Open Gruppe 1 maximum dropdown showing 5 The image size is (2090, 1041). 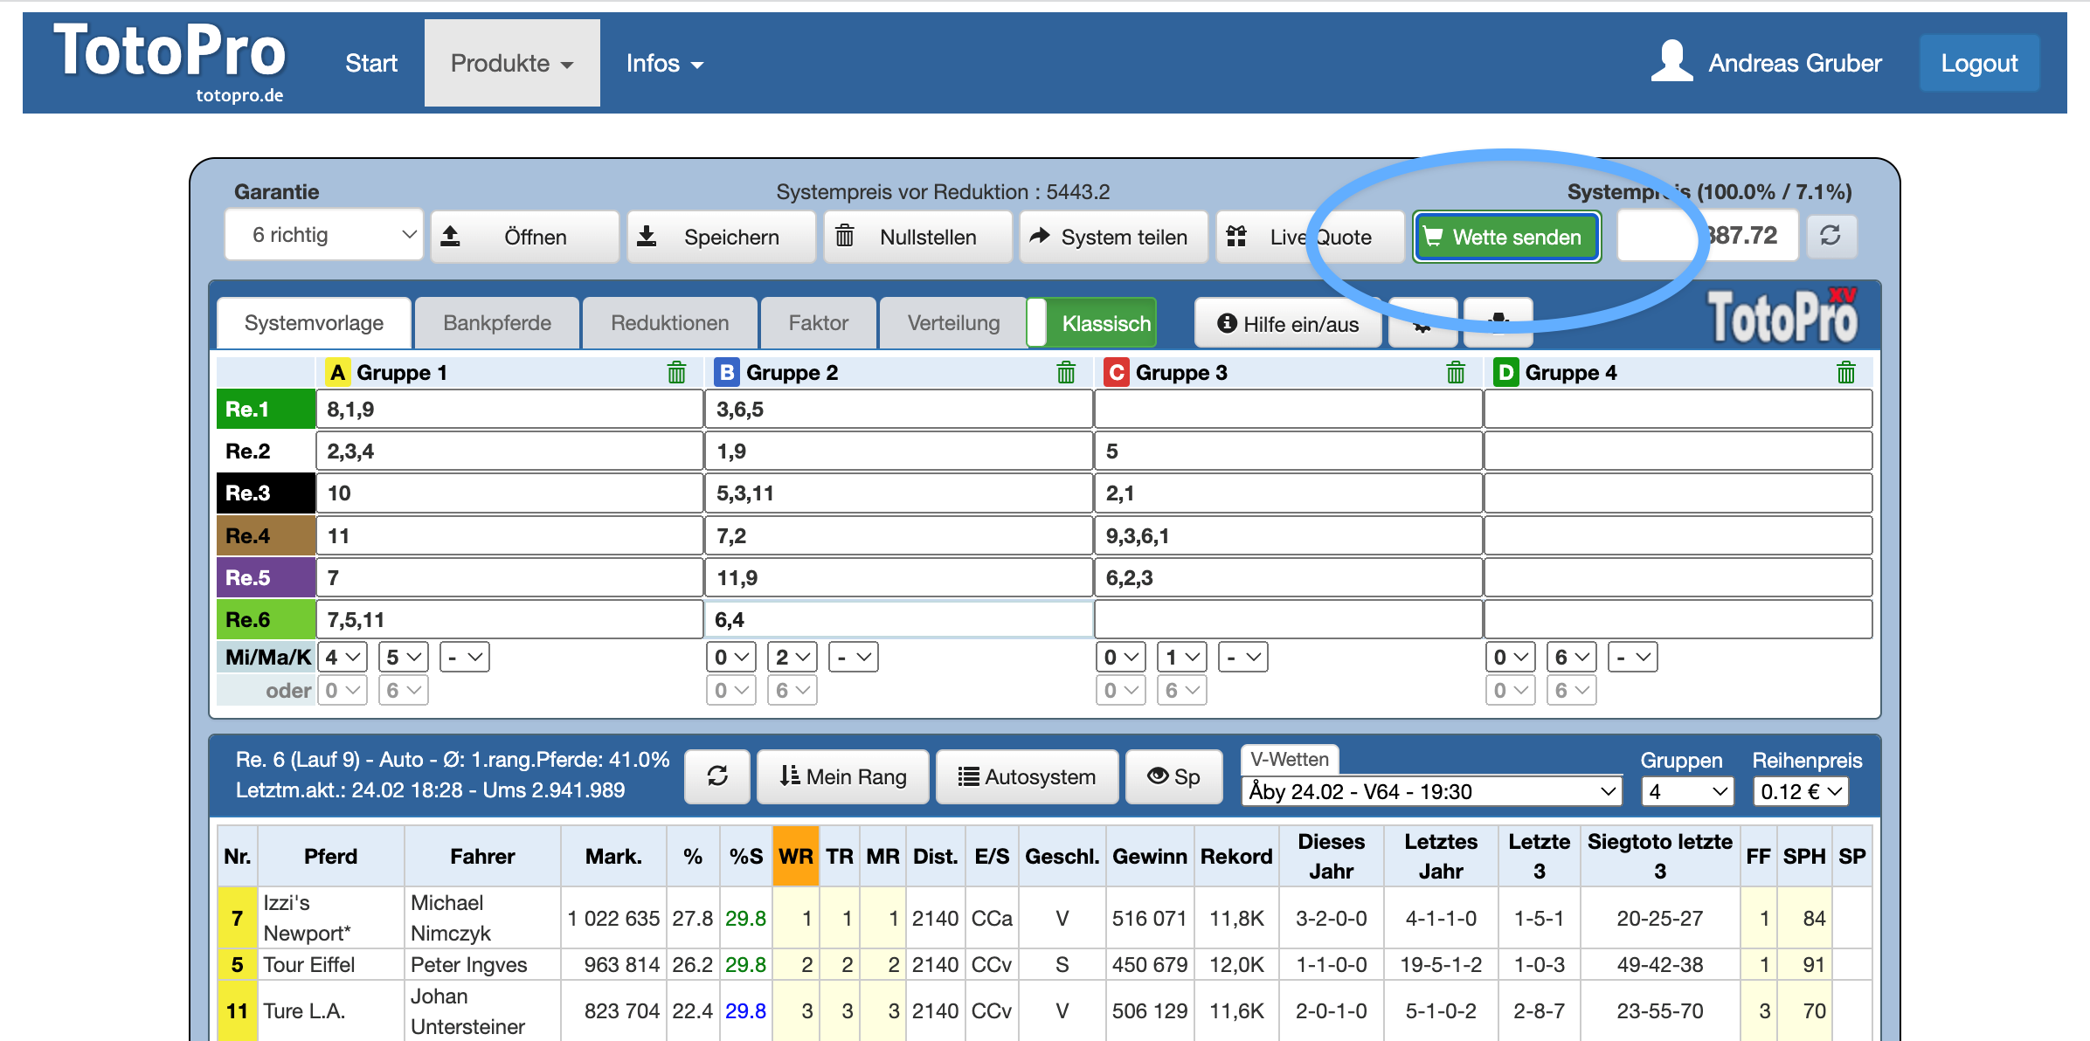click(404, 657)
